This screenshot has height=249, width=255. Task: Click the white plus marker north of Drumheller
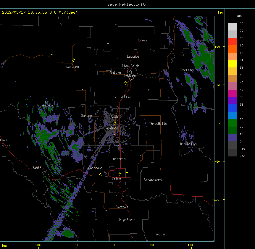click(181, 111)
